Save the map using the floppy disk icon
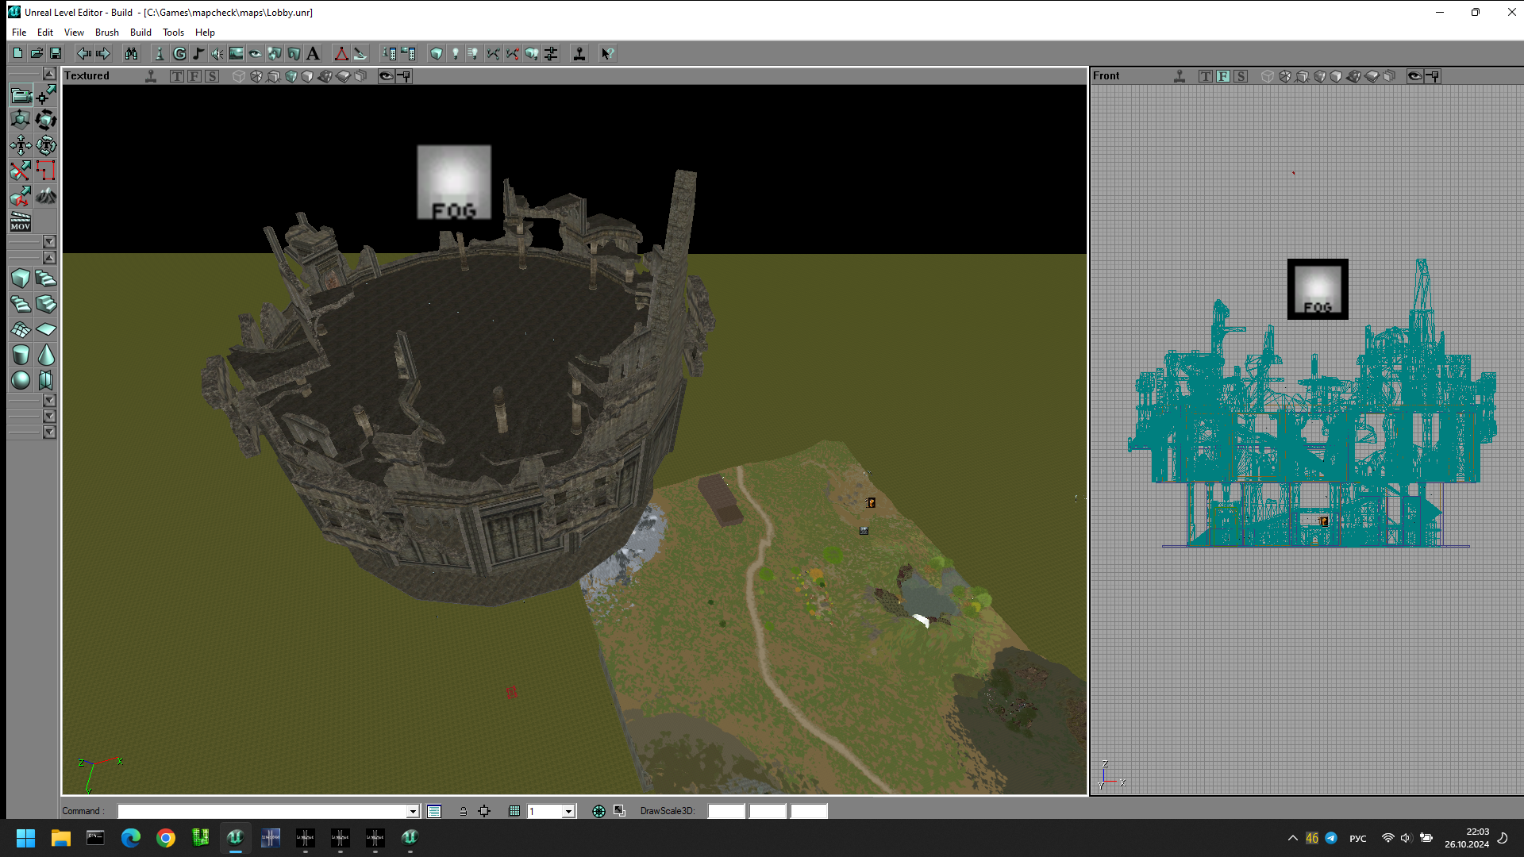 pyautogui.click(x=56, y=53)
